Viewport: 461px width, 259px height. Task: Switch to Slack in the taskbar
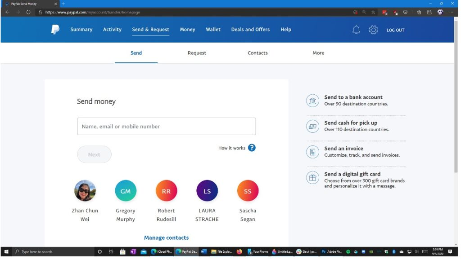306,252
